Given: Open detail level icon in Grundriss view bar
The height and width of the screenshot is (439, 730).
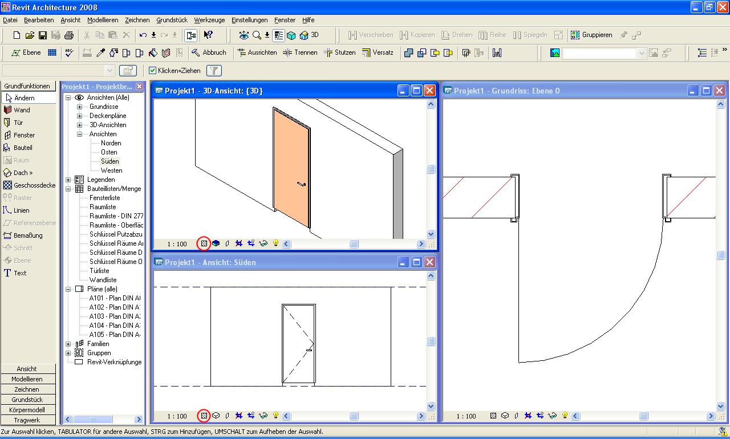Looking at the screenshot, I should coord(493,416).
